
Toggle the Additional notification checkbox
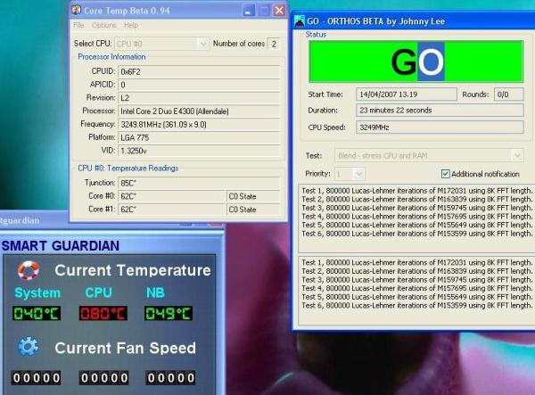click(x=445, y=174)
